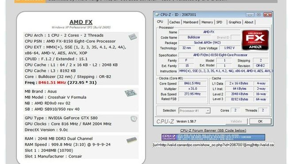Click the CPU-Z title bar icon

(157, 15)
